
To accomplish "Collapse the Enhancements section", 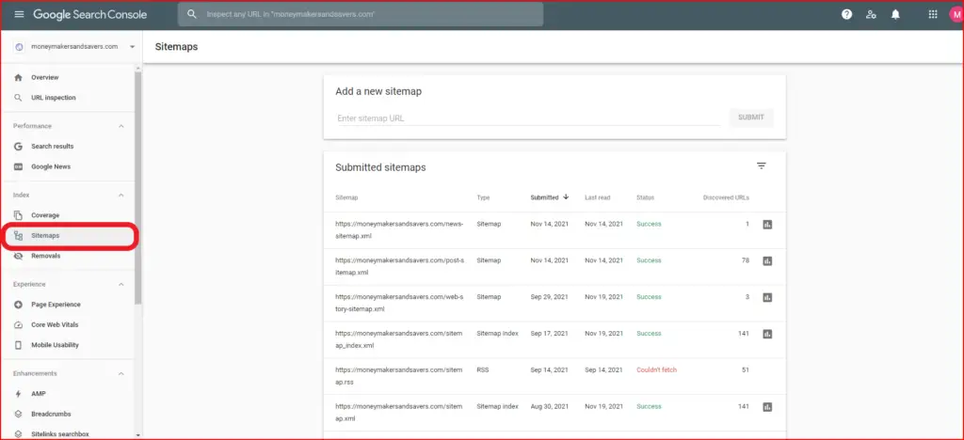I will [x=121, y=374].
